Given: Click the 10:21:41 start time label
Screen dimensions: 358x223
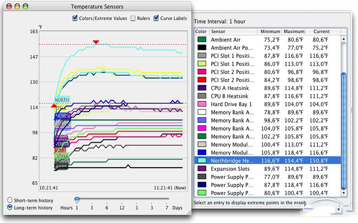Looking at the screenshot, I should point(49,188).
